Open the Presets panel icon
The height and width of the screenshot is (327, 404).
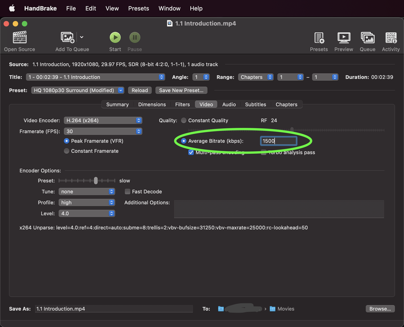click(x=319, y=38)
